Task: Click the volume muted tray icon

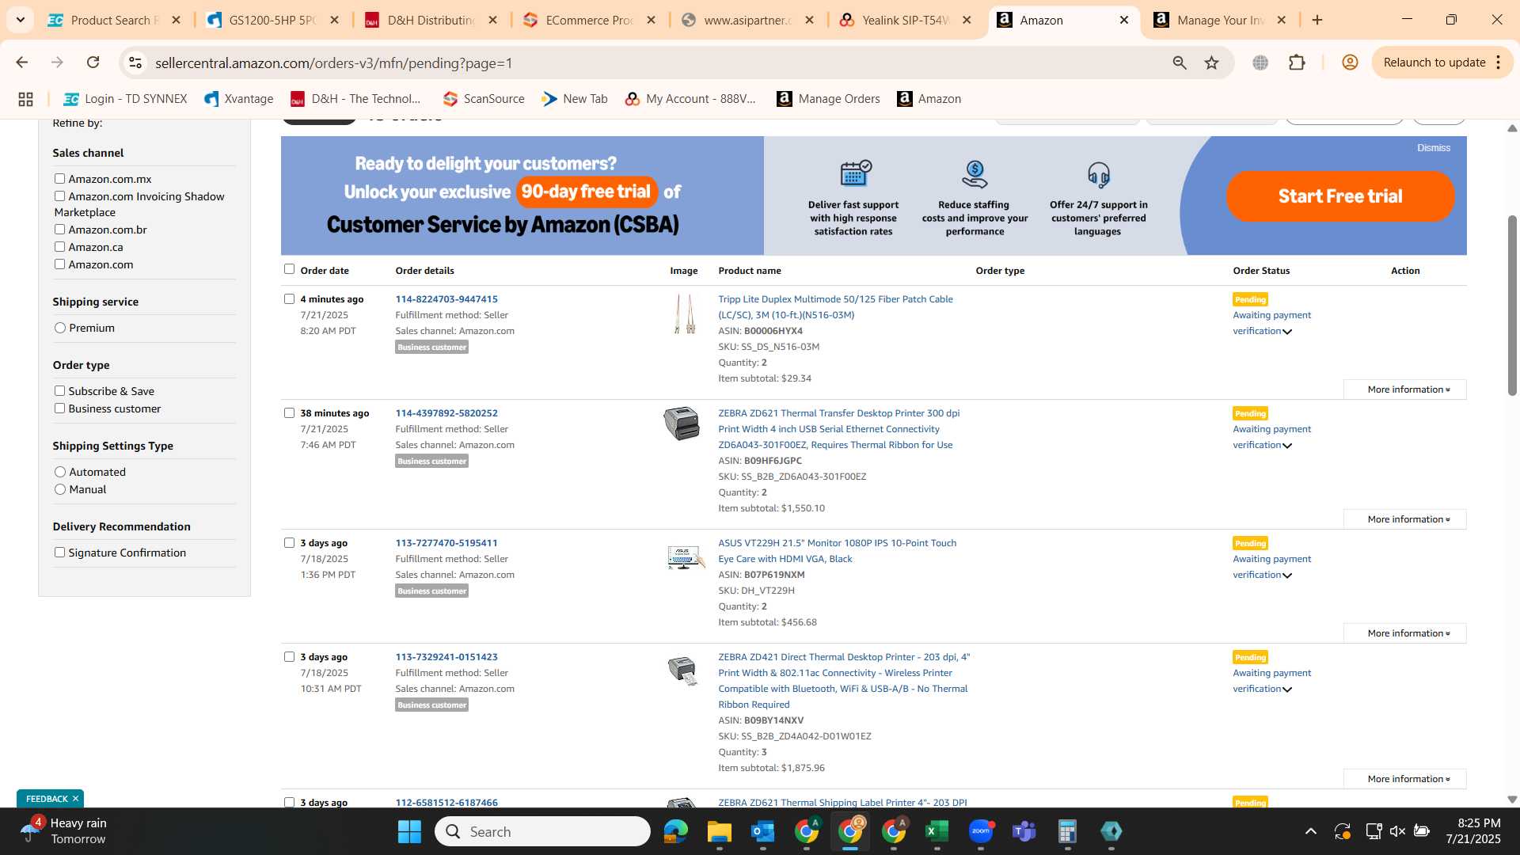Action: (1397, 831)
